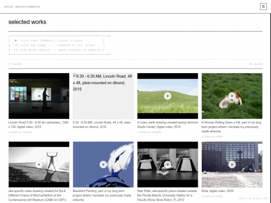The height and width of the screenshot is (203, 271).
Task: Click the 'link below caption' hint line
Action: tap(57, 50)
